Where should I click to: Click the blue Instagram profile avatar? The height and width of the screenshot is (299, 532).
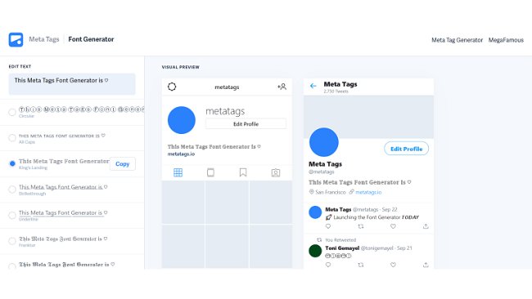(182, 120)
